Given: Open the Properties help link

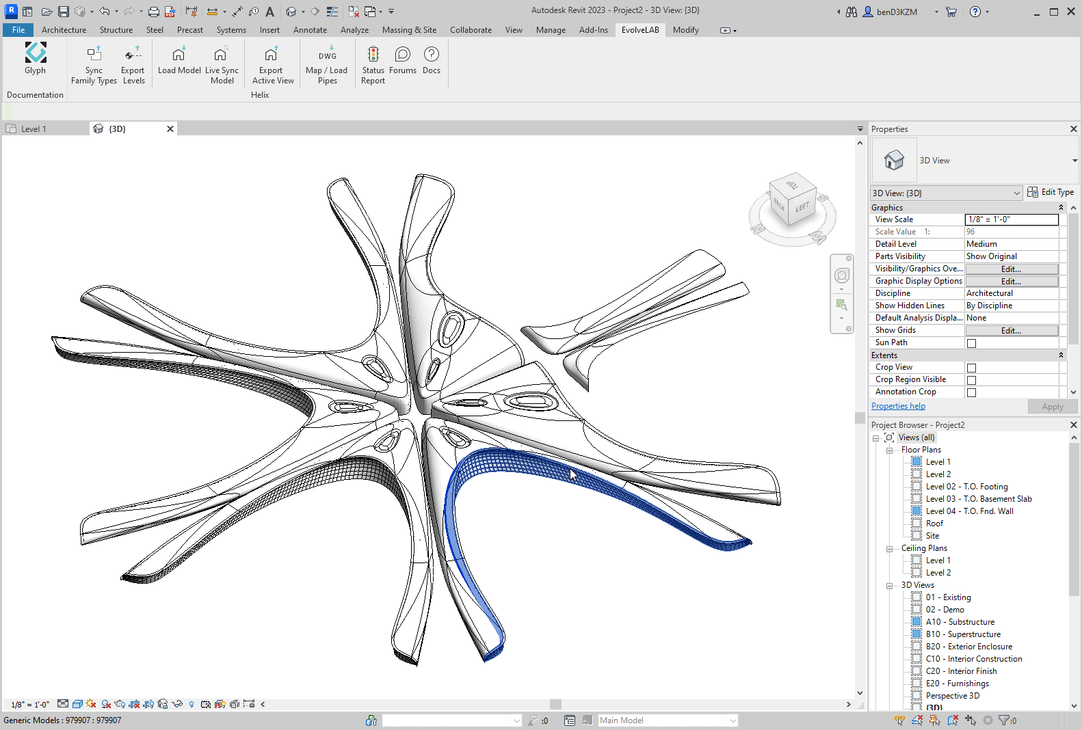Looking at the screenshot, I should coord(898,406).
